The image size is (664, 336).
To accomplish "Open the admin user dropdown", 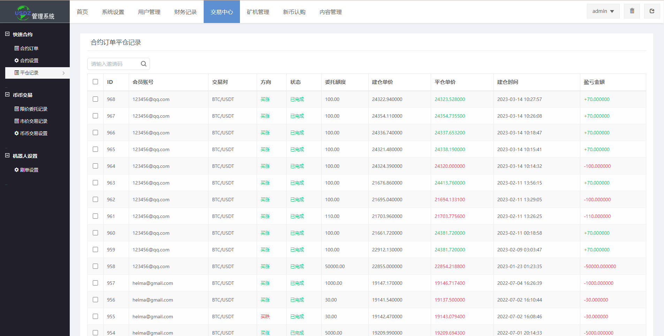I will coord(603,11).
